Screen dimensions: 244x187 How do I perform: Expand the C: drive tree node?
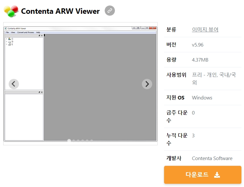click(6, 39)
